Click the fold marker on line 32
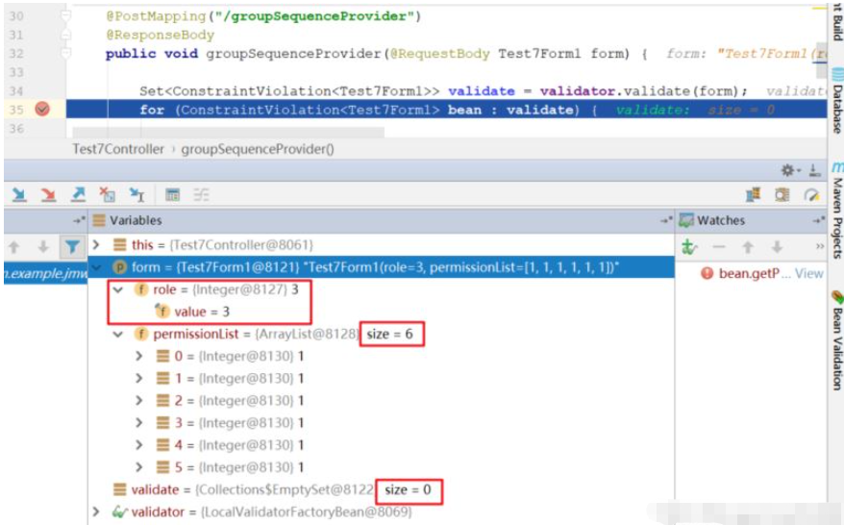This screenshot has height=525, width=844. (x=65, y=53)
